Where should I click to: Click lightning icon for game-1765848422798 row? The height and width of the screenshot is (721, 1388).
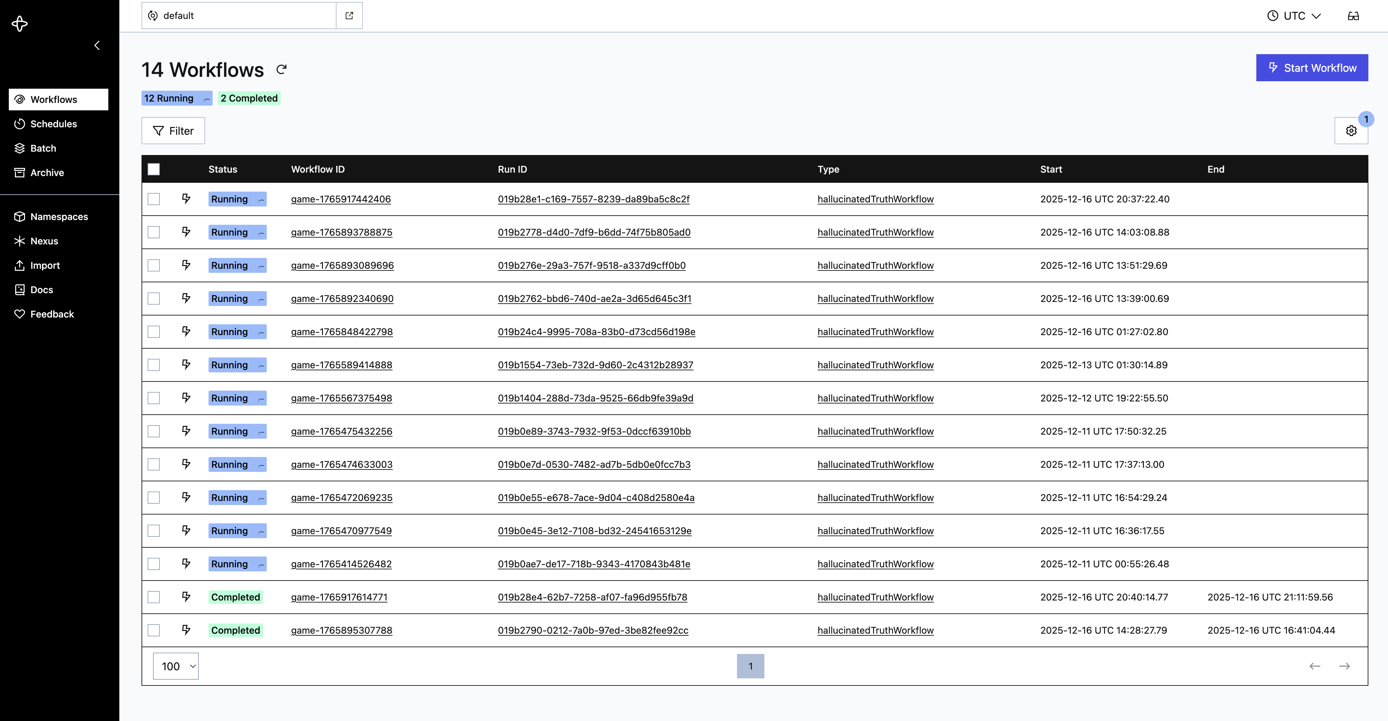click(x=186, y=331)
